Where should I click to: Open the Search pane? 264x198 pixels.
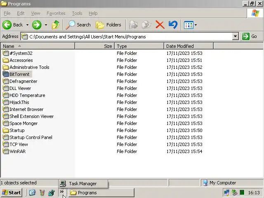click(x=78, y=25)
